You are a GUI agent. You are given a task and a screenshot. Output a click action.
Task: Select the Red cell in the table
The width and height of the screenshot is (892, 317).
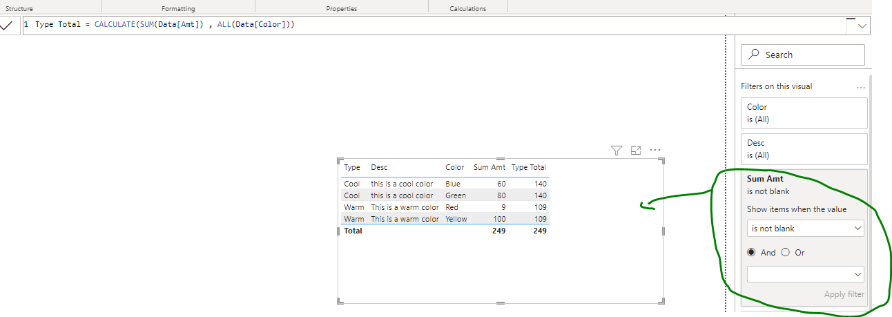tap(452, 207)
